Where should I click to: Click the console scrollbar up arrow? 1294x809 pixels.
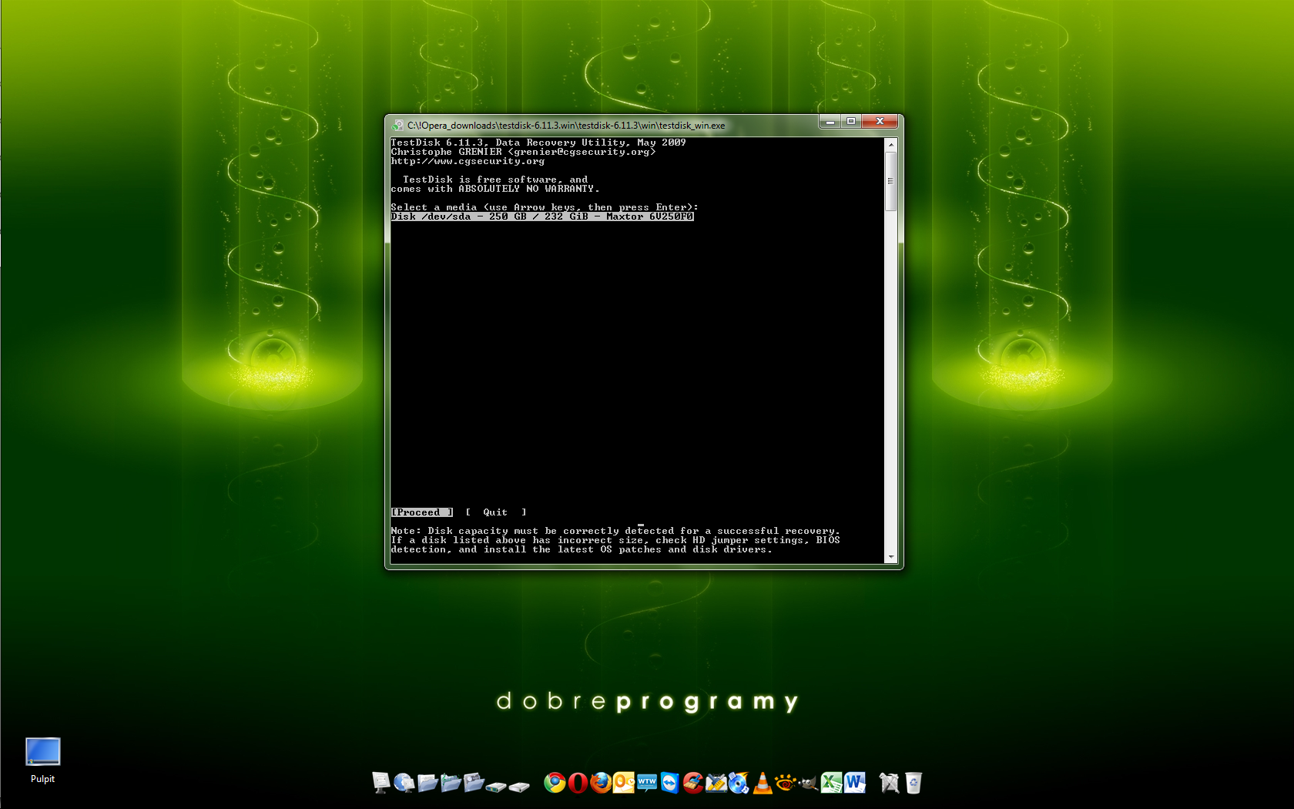(891, 145)
